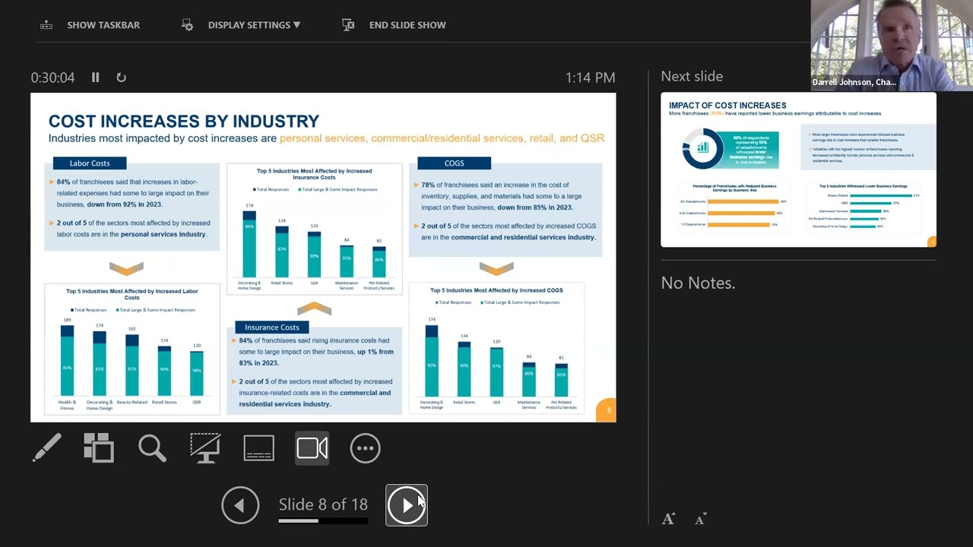Pause the presentation timer
The height and width of the screenshot is (547, 973).
coord(95,77)
